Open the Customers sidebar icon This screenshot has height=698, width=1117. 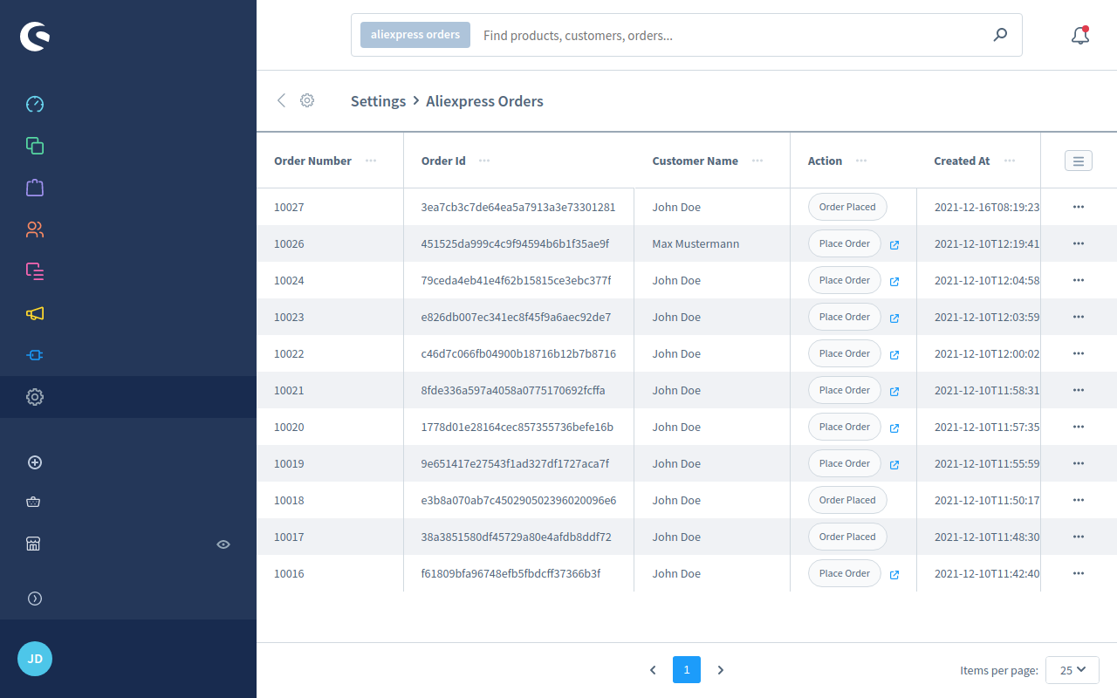pos(35,229)
